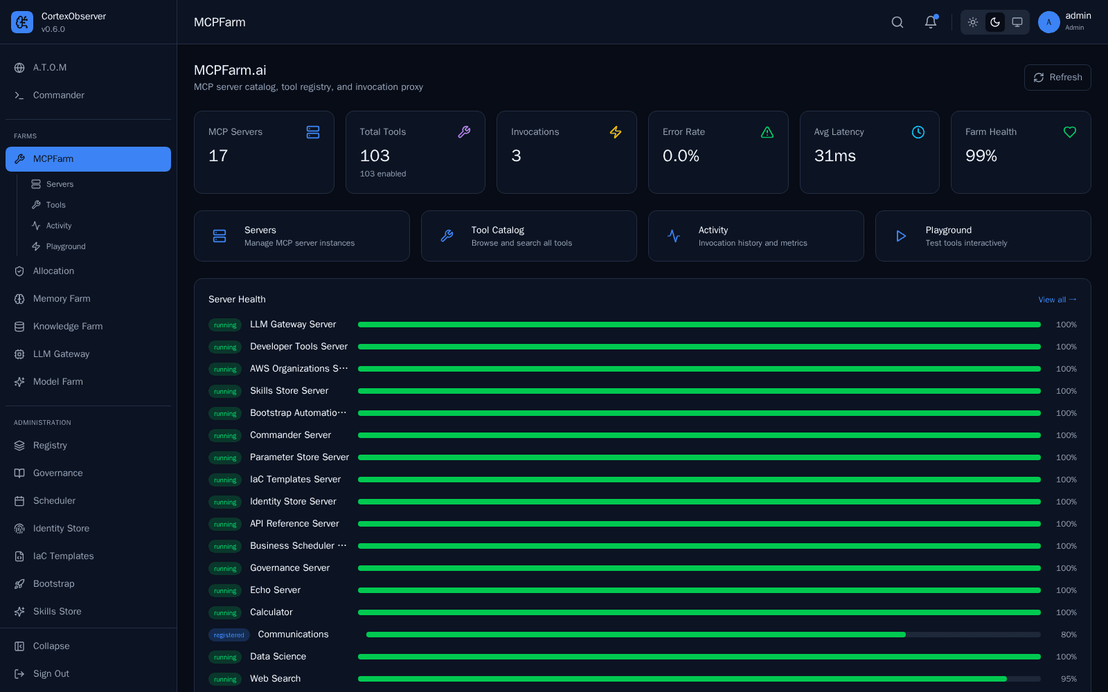Click the 31ms latency value
The width and height of the screenshot is (1108, 692).
(834, 156)
